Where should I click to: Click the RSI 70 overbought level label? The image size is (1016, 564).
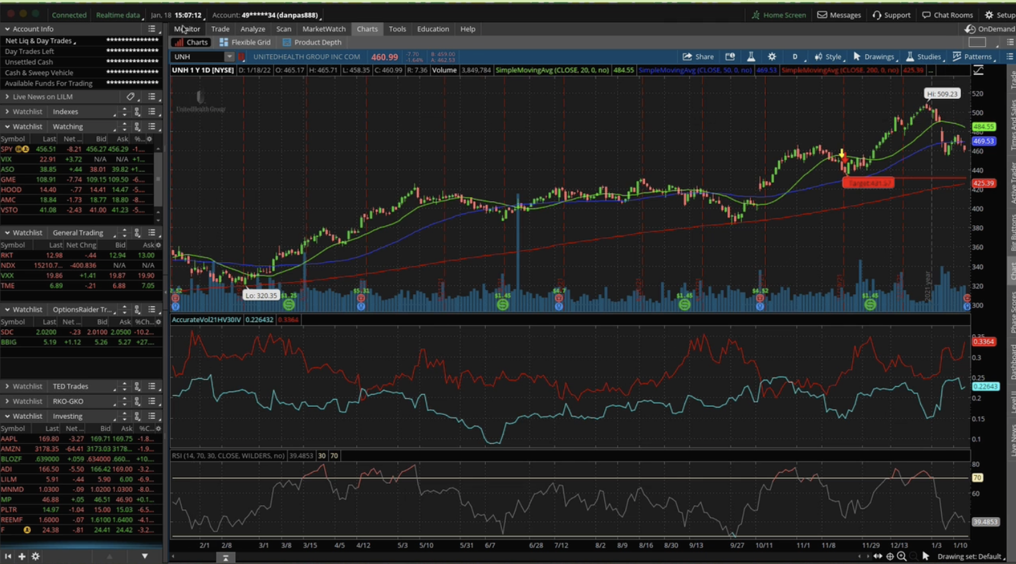point(977,478)
